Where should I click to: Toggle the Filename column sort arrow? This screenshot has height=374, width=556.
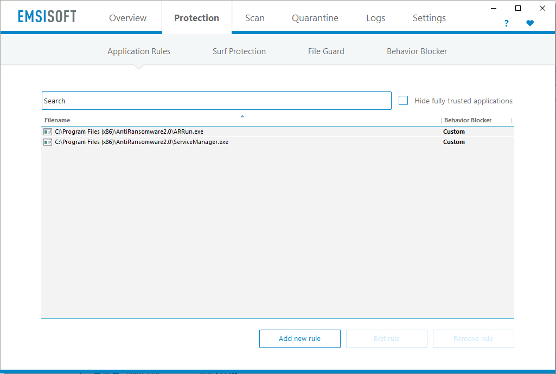point(242,116)
